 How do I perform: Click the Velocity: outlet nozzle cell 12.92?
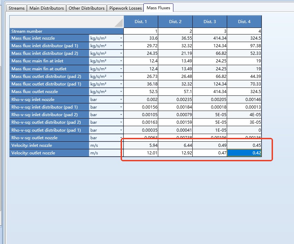(x=175, y=153)
